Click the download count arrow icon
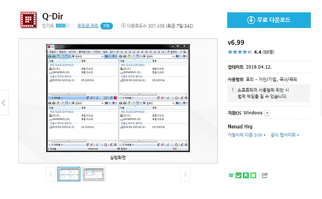The height and width of the screenshot is (199, 322). point(123,25)
